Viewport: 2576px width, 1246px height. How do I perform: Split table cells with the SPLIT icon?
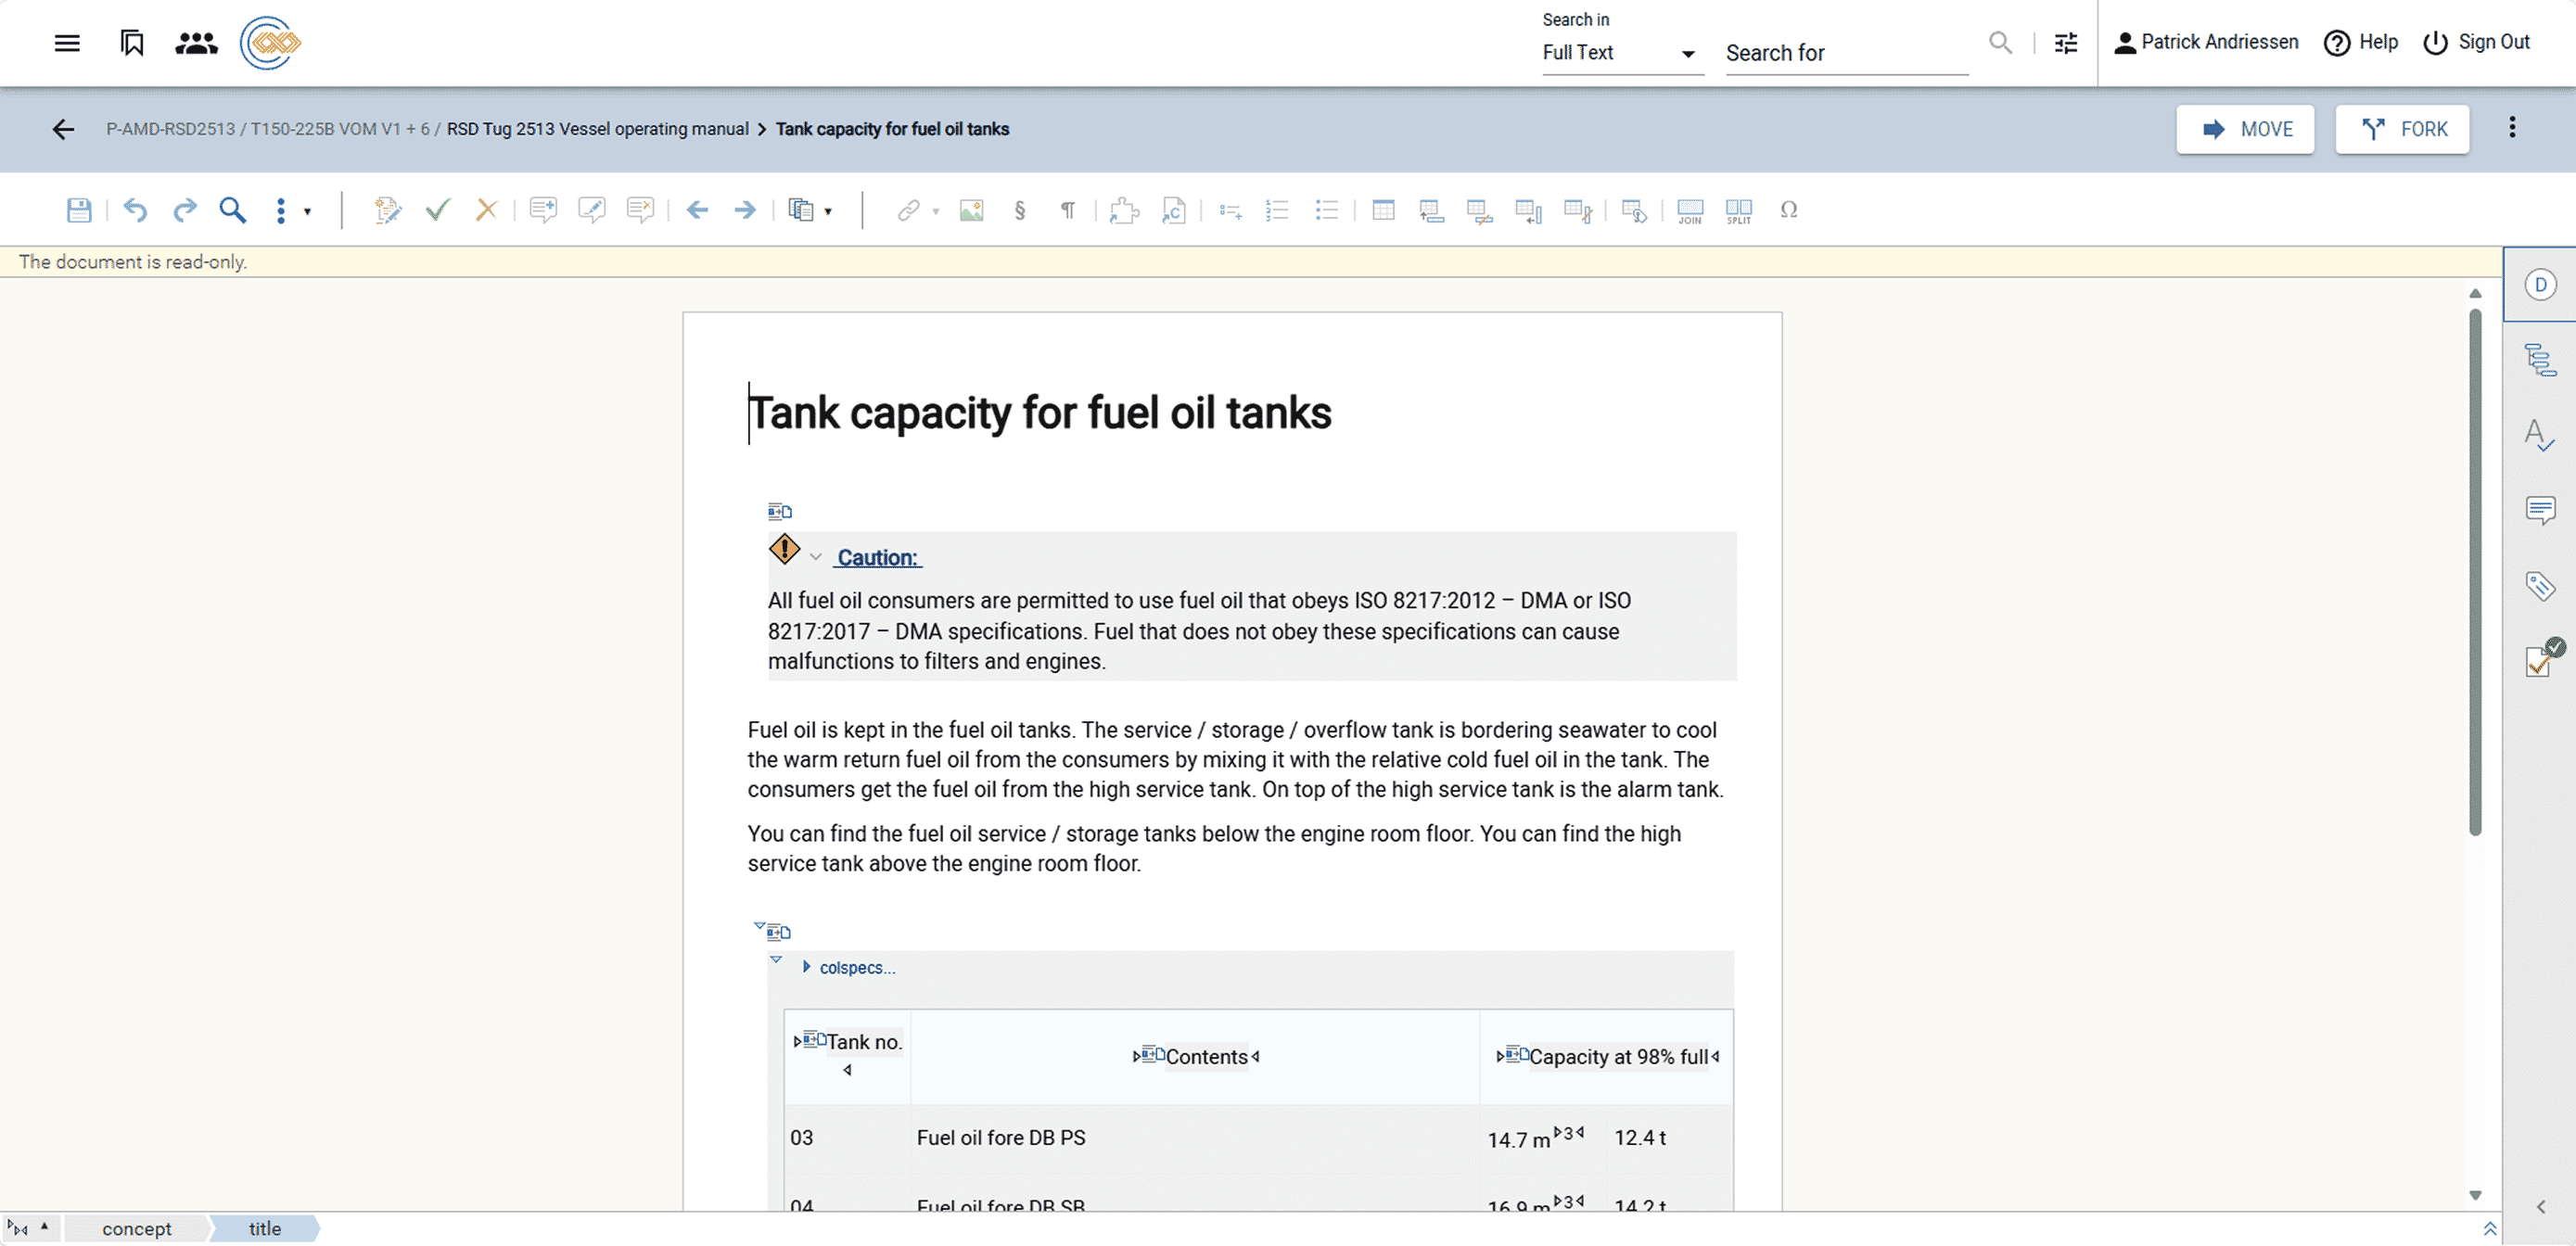tap(1737, 210)
